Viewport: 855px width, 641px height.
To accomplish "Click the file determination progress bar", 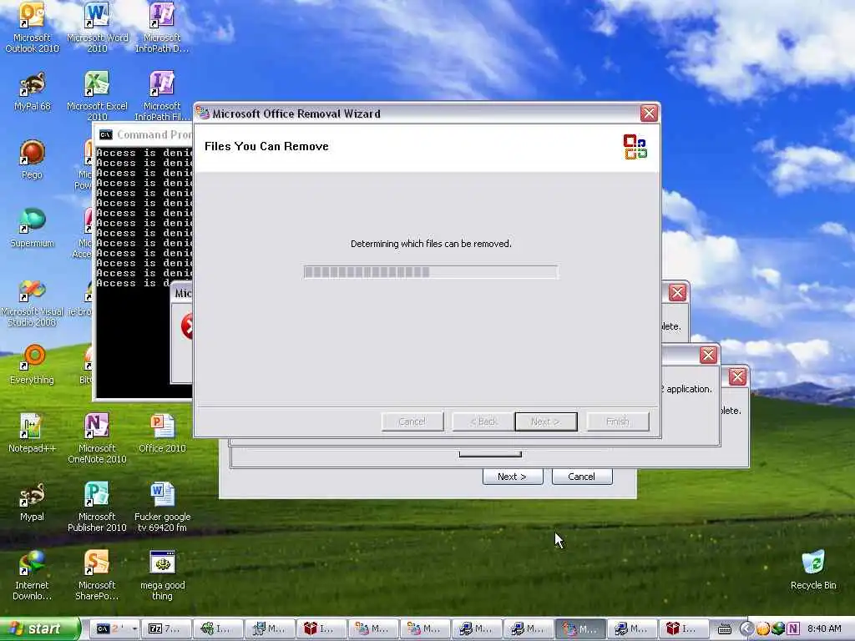I will [431, 272].
